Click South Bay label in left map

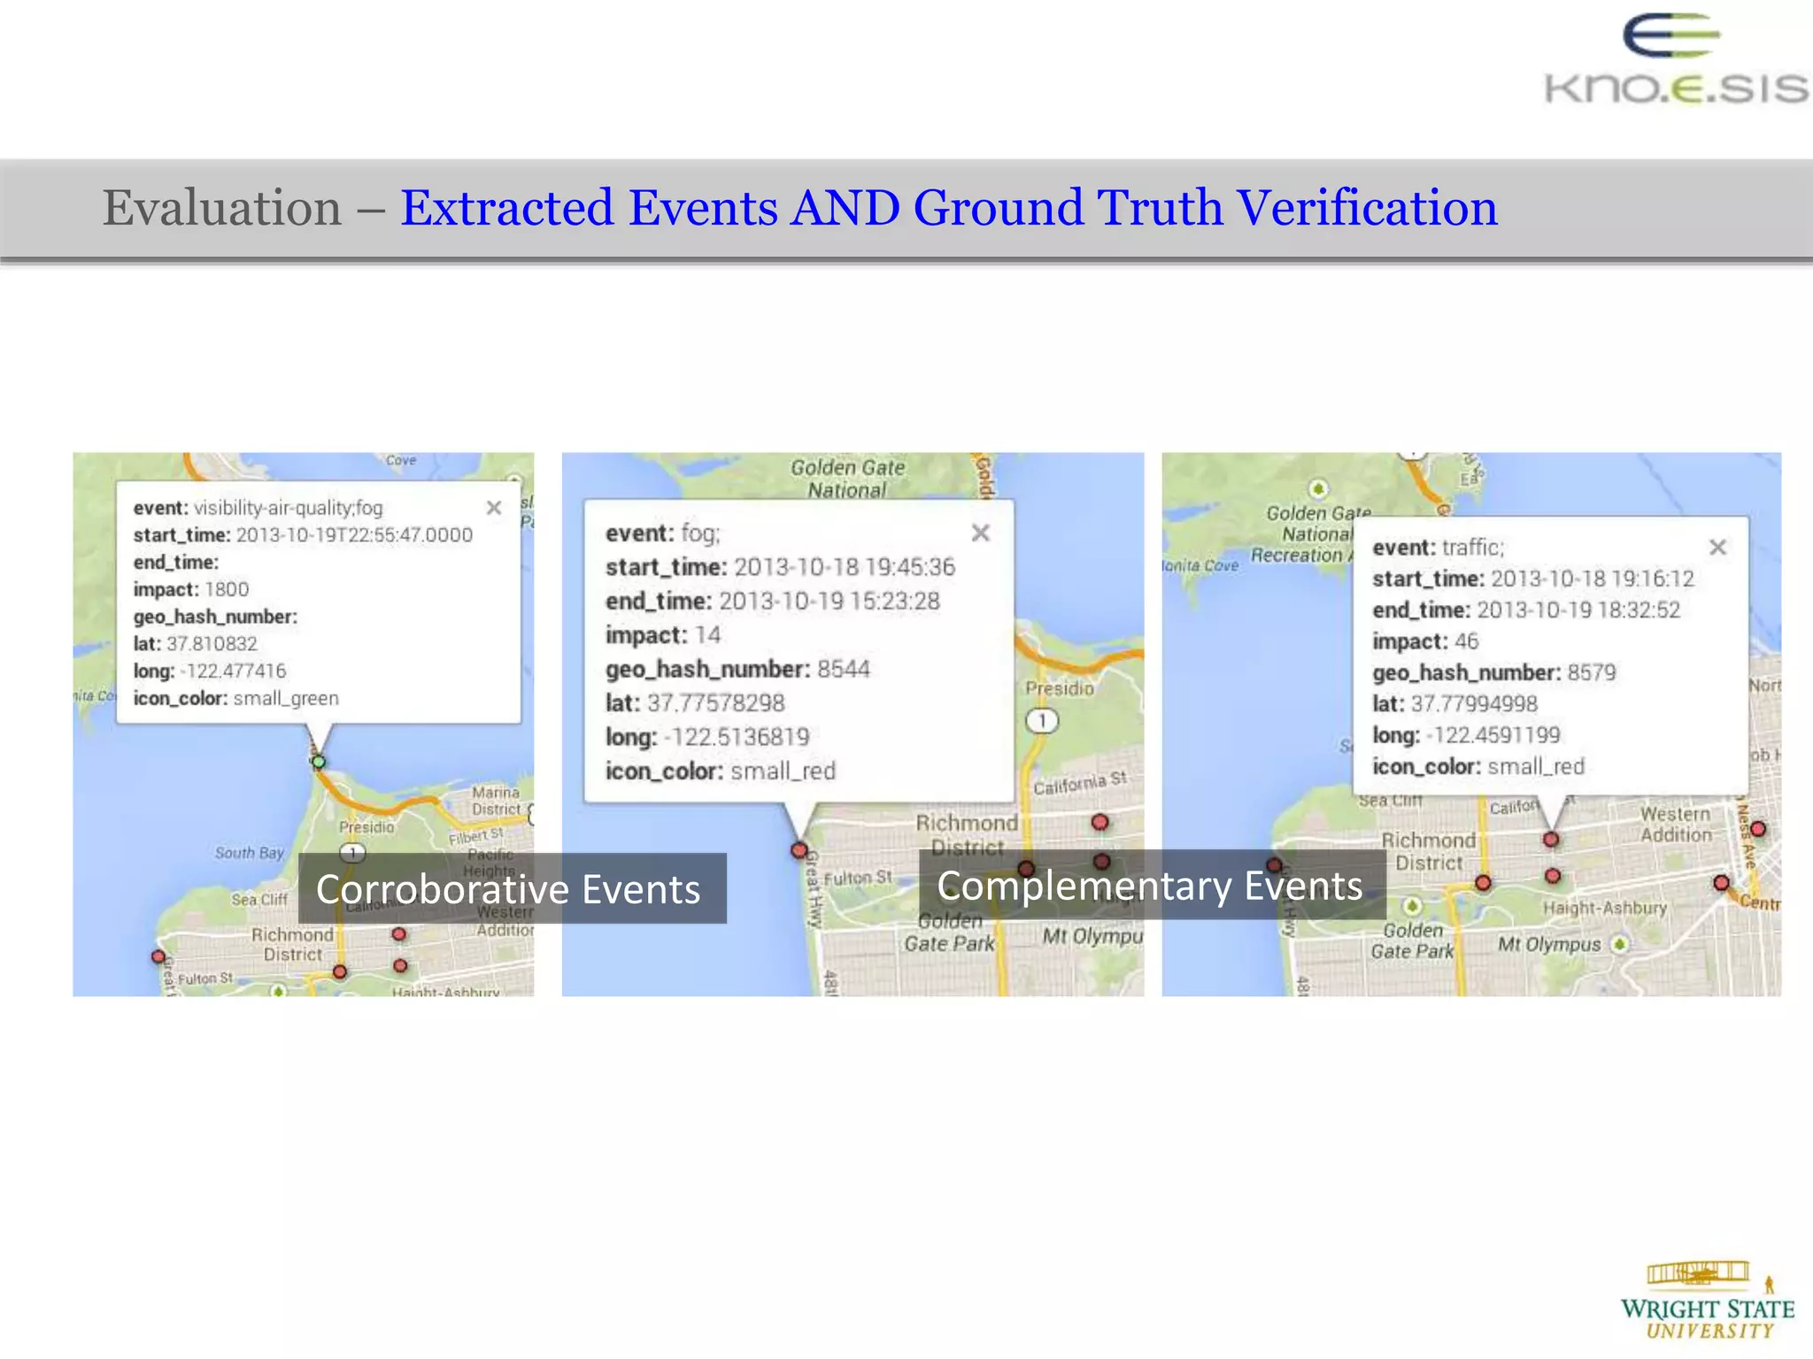click(250, 853)
